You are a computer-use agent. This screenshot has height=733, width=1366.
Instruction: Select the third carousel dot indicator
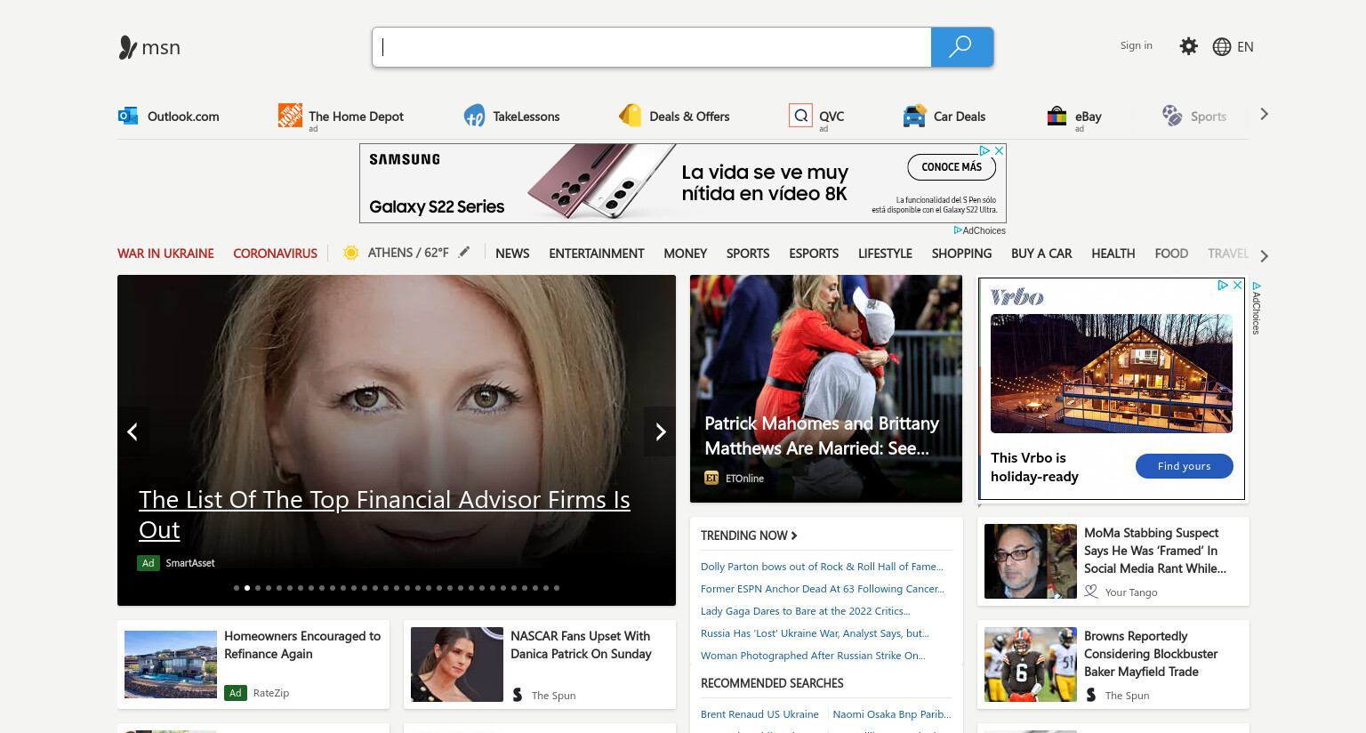click(x=258, y=588)
